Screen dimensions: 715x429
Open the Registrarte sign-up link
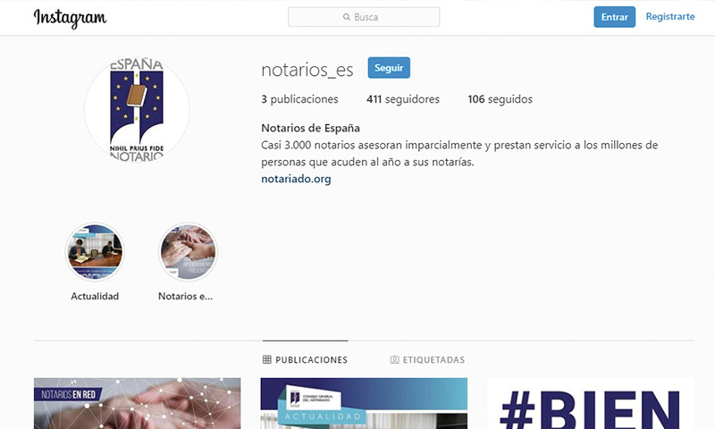(x=670, y=16)
